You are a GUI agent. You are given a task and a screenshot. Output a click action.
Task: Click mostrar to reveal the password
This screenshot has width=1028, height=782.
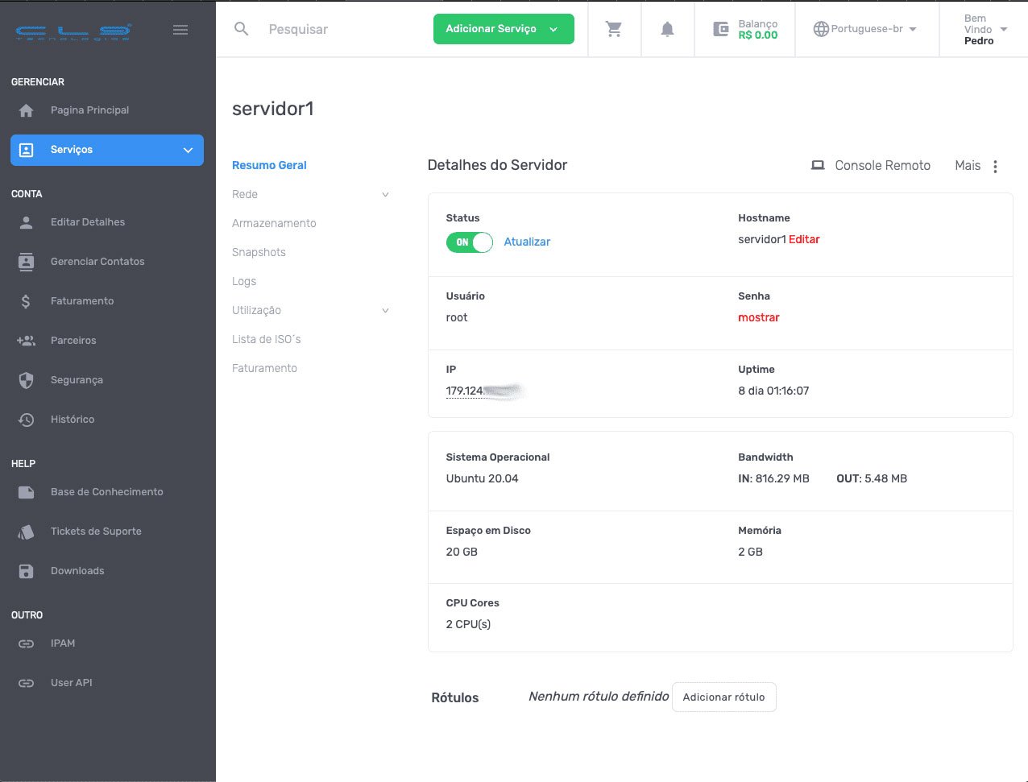(x=758, y=317)
